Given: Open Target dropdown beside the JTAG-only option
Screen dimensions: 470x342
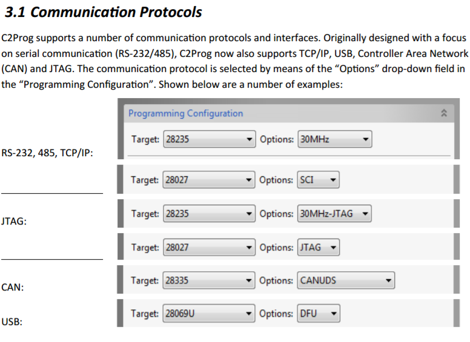Looking at the screenshot, I should [x=208, y=247].
